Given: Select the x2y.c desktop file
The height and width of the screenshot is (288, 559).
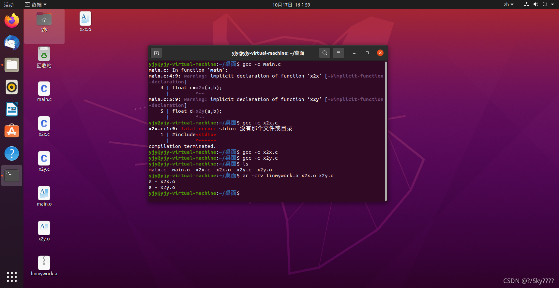Looking at the screenshot, I should 44,162.
